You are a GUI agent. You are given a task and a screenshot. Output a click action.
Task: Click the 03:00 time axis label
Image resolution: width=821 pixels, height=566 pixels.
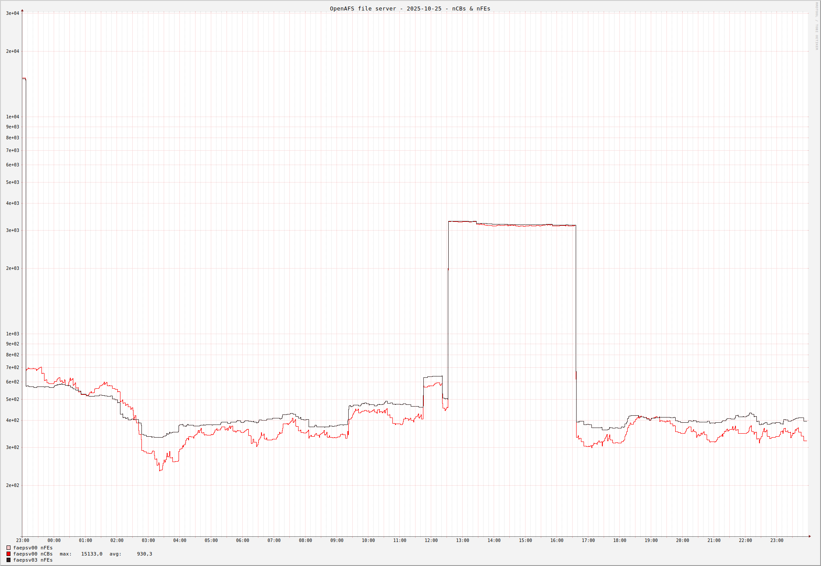coord(148,540)
